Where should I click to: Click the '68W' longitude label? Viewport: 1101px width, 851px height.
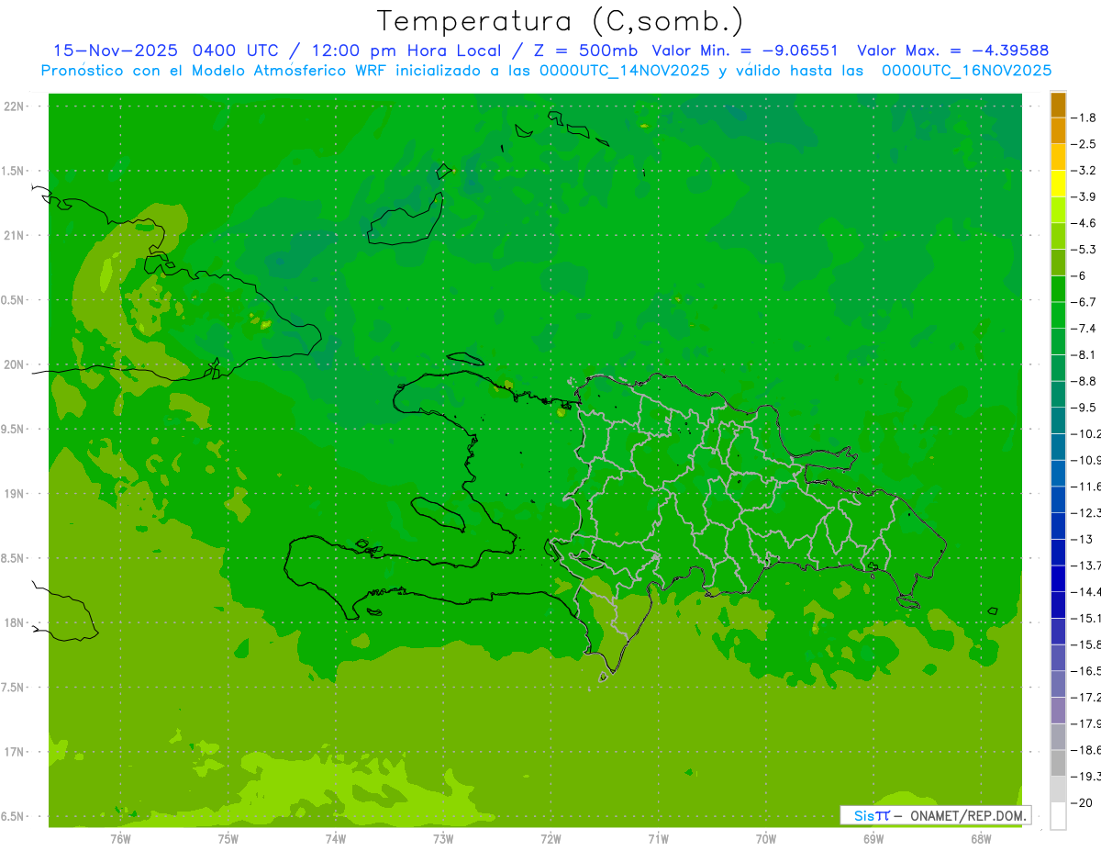[981, 838]
